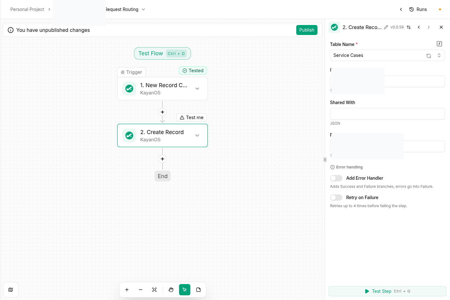
Task: Click the Shared With input field
Action: (x=387, y=114)
